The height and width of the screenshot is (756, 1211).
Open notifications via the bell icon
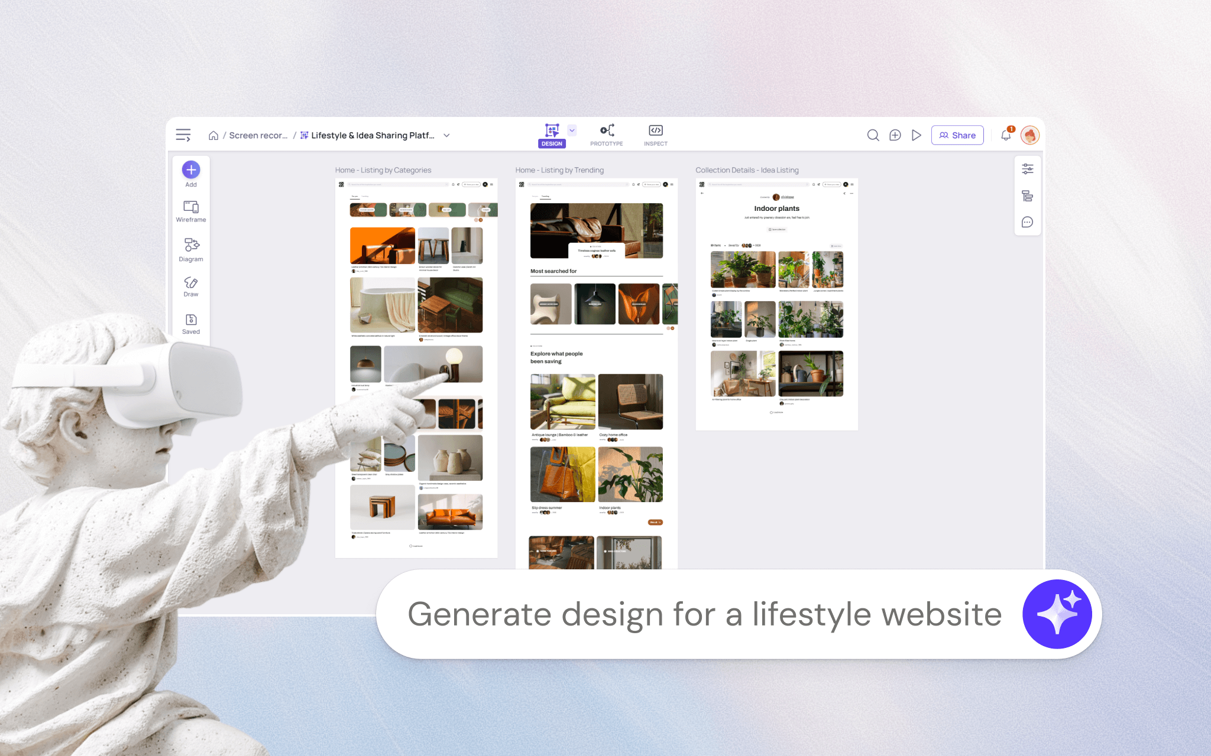[1005, 135]
